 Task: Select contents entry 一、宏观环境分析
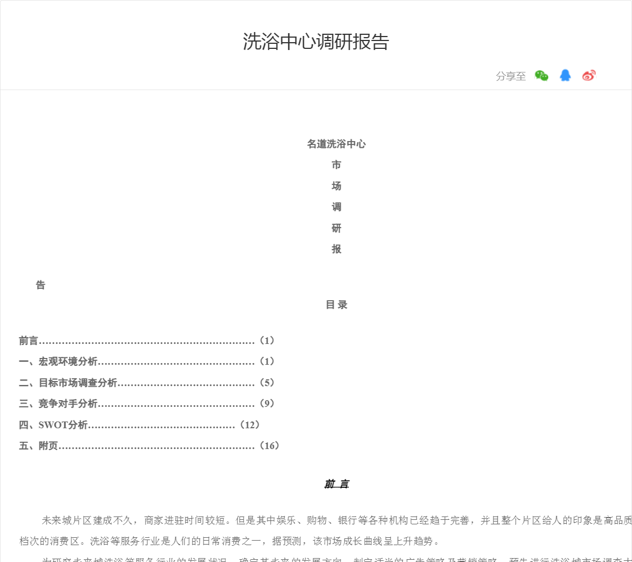[147, 361]
